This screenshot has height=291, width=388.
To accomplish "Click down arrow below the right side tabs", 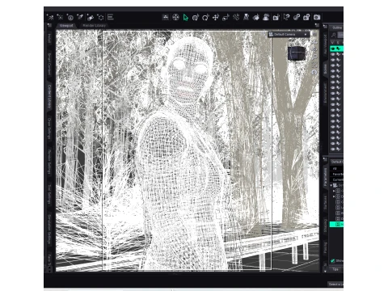I will [x=325, y=271].
